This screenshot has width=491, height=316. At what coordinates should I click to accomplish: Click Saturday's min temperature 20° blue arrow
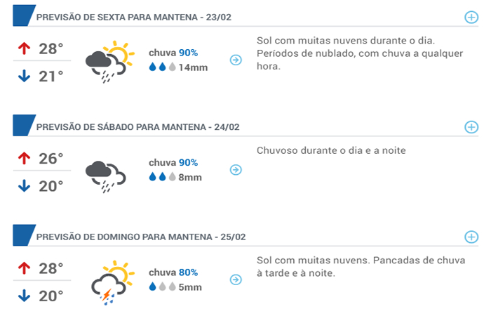24,185
